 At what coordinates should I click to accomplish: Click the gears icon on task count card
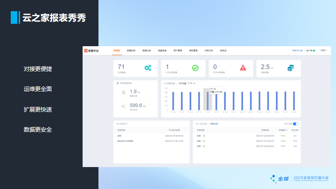148,68
